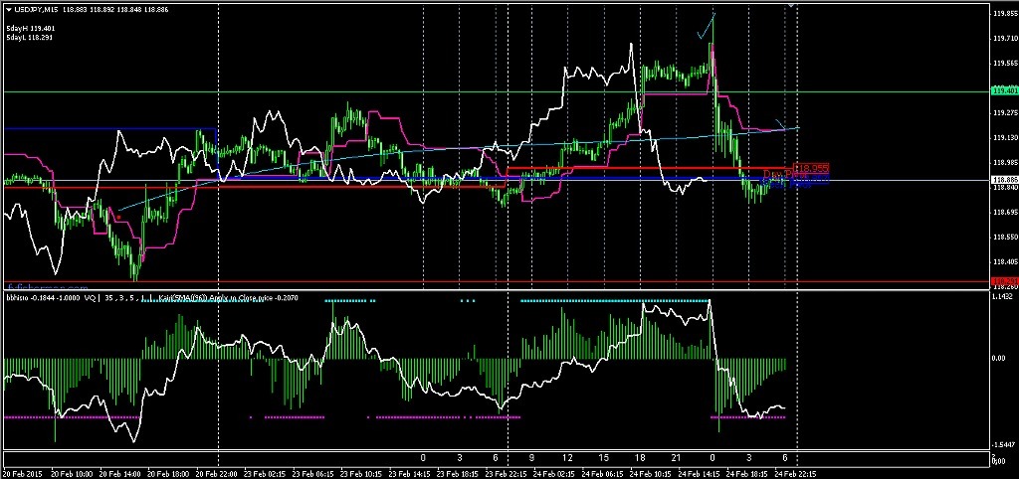Select the red 118.955 price box

point(812,168)
